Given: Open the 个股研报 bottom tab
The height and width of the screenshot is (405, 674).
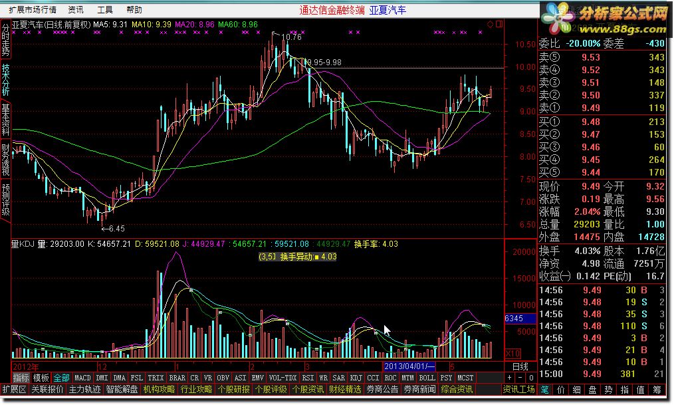Looking at the screenshot, I should [234, 390].
